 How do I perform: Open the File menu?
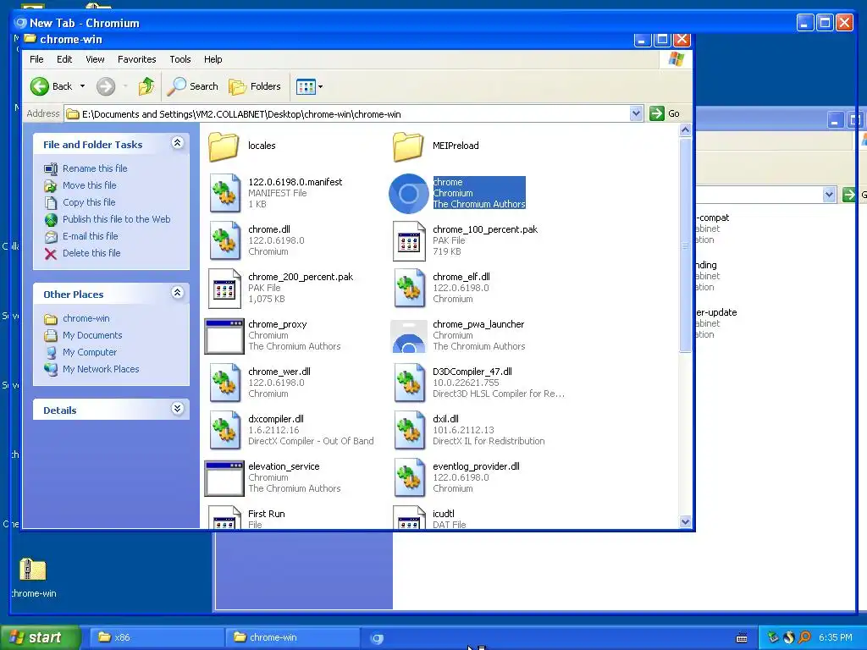click(x=36, y=59)
